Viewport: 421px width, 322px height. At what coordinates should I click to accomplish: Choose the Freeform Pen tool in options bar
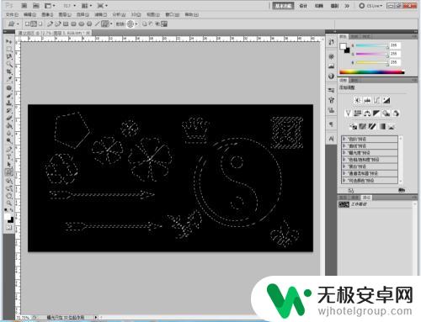click(x=58, y=24)
